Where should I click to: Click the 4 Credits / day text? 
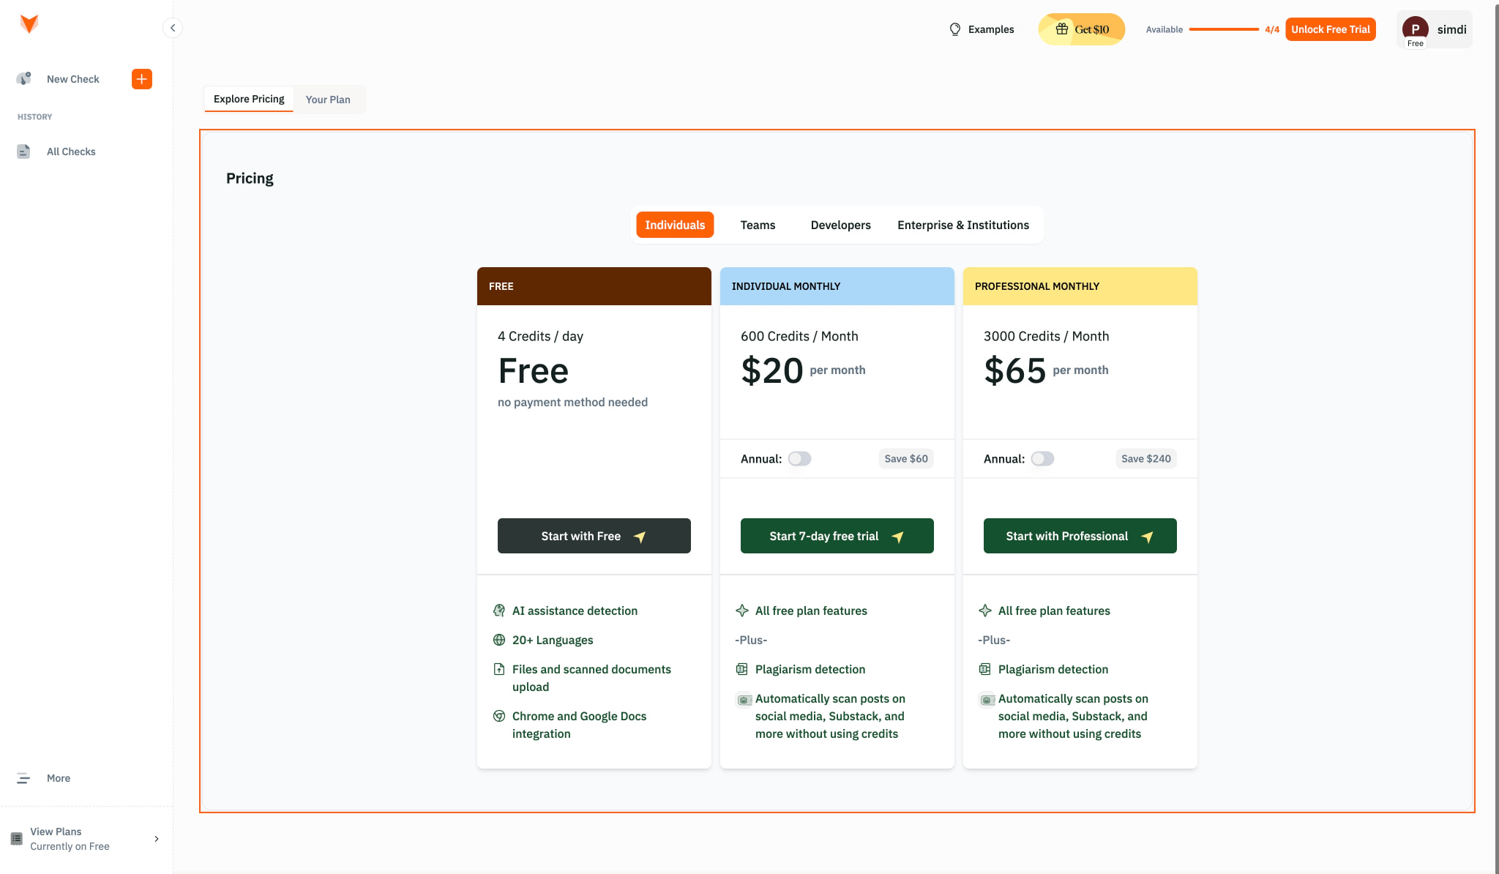(540, 336)
